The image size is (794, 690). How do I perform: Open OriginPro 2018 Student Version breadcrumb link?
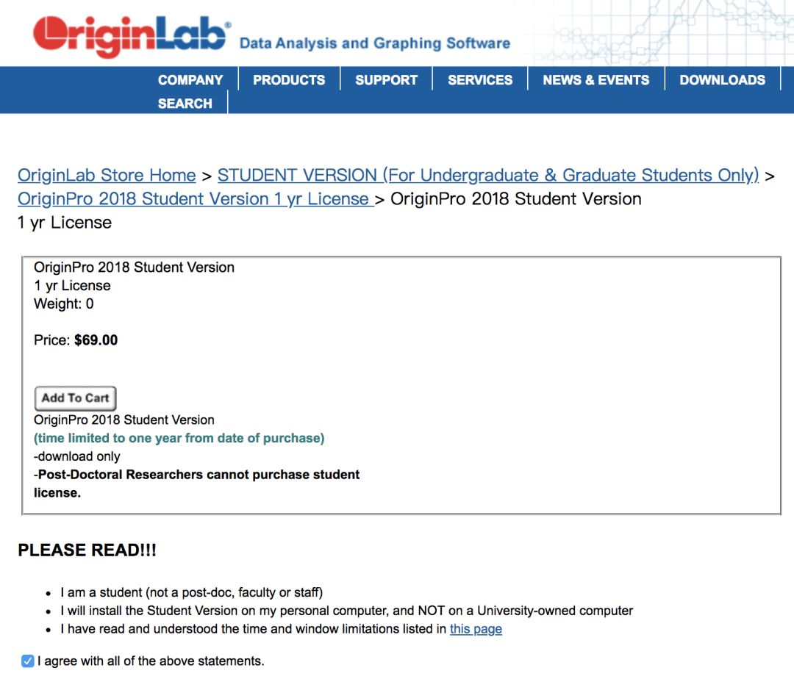(194, 199)
